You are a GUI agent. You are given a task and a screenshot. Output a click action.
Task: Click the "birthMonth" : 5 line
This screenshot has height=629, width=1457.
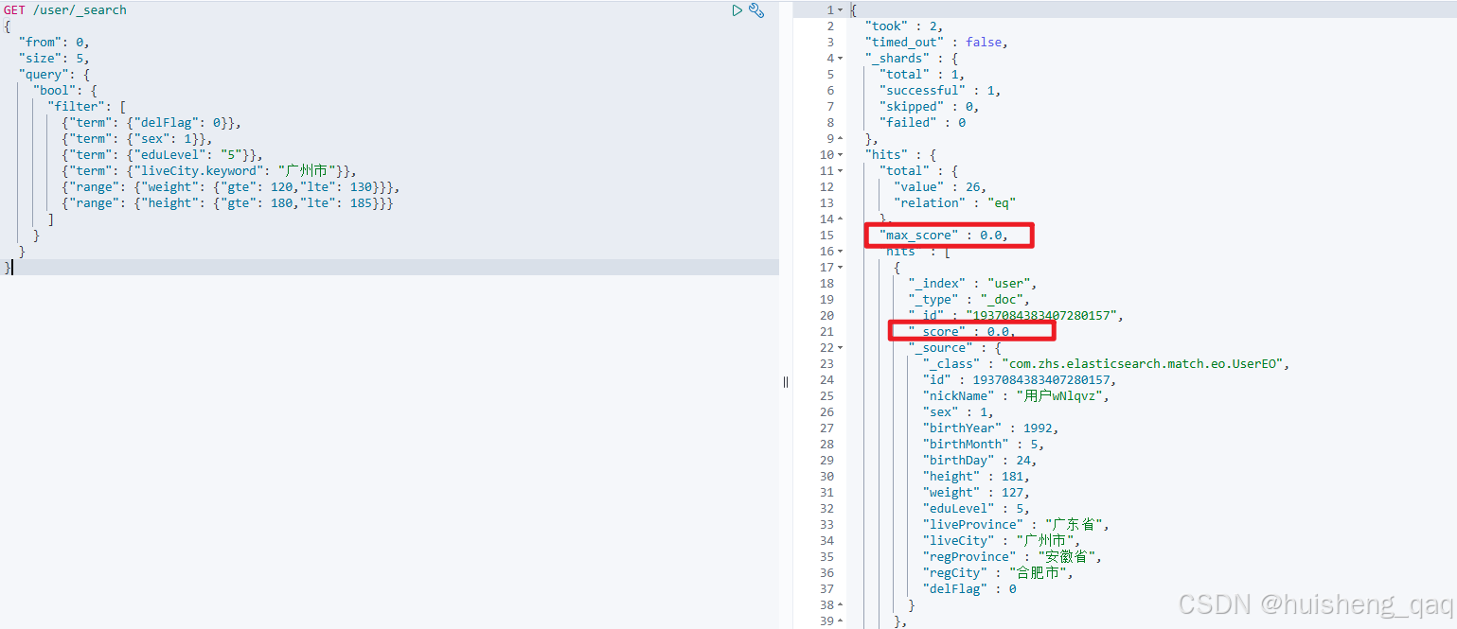984,445
